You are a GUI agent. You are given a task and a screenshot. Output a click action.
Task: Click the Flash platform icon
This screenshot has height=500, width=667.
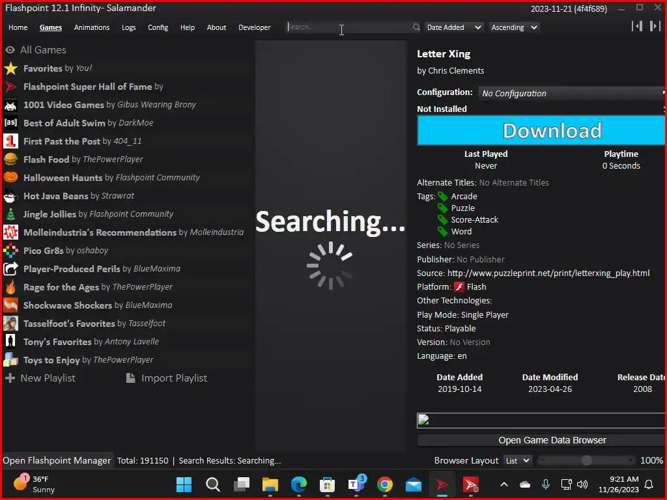[x=459, y=287]
